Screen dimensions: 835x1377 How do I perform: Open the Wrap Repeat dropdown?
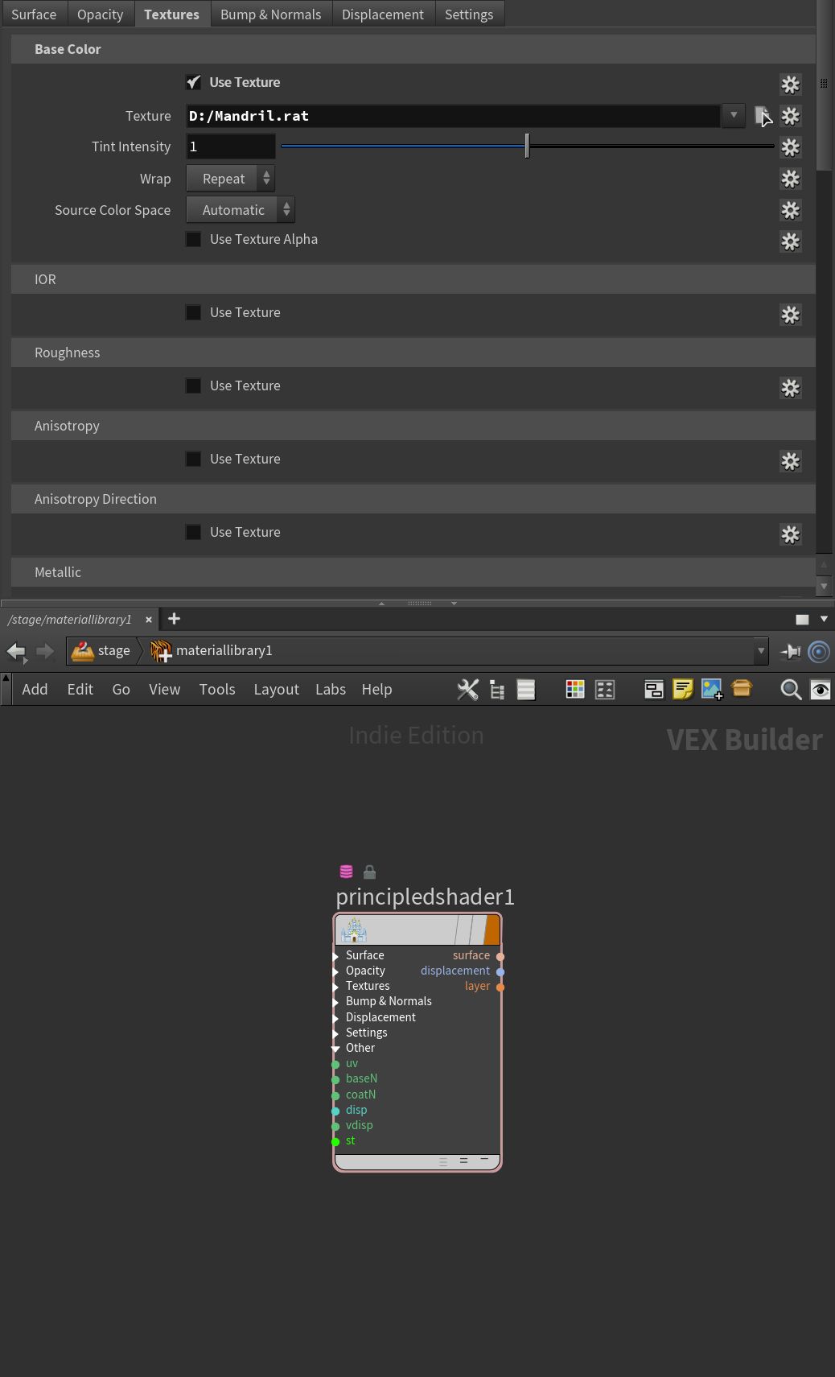click(x=230, y=179)
